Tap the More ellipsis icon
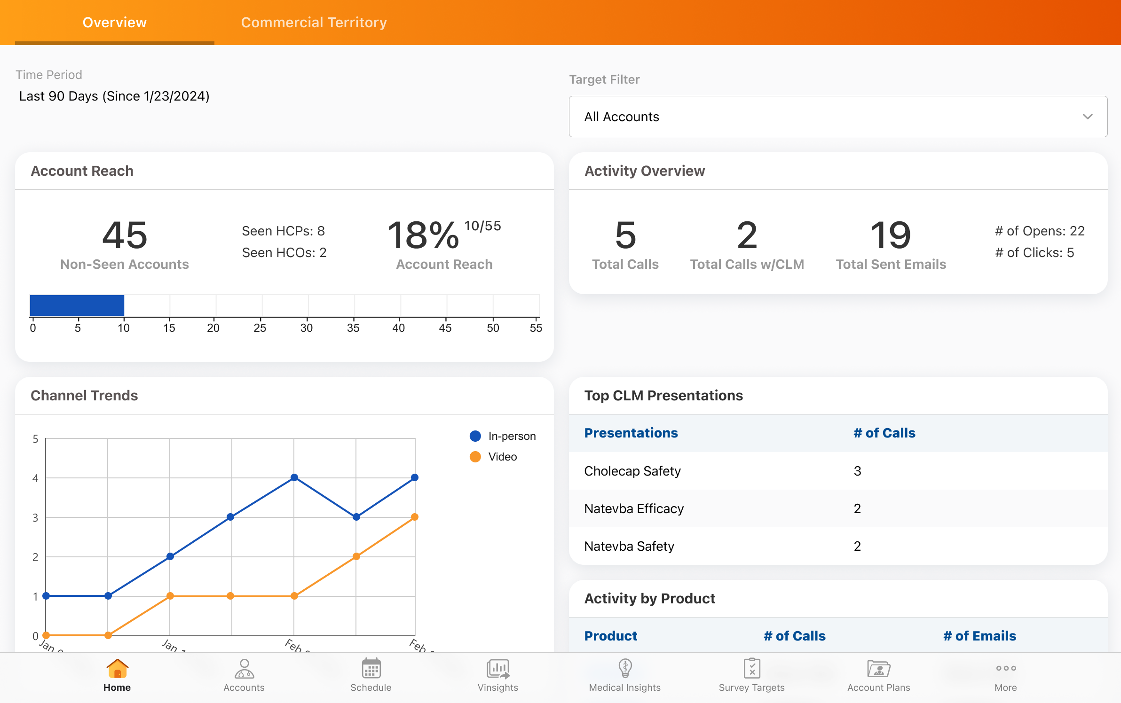This screenshot has width=1121, height=703. [1006, 668]
